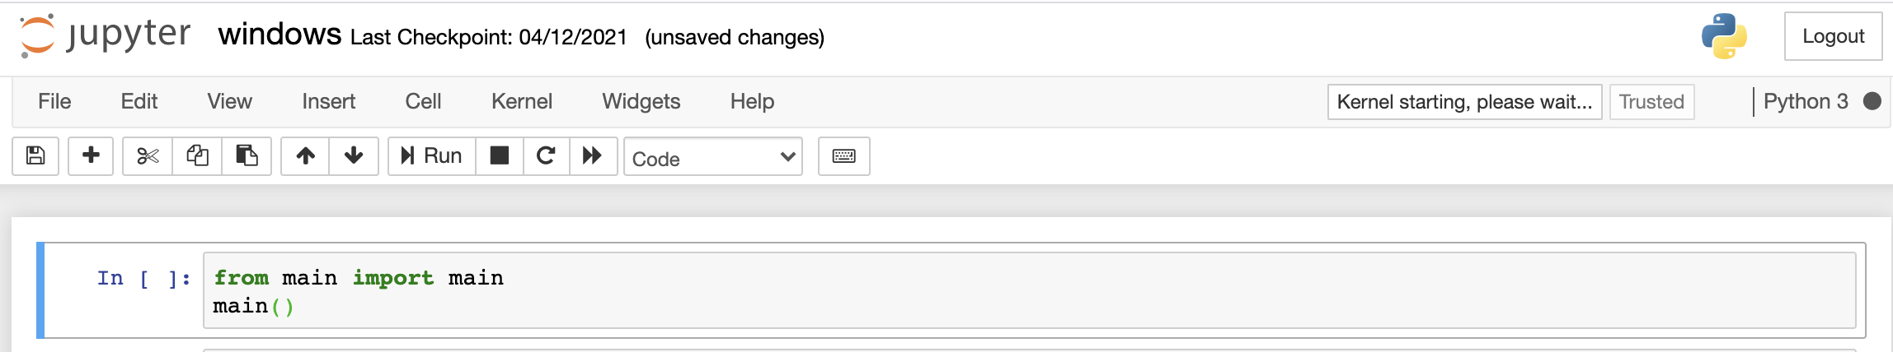Click inside the code cell editor
Image resolution: width=1893 pixels, height=352 pixels.
click(1029, 291)
